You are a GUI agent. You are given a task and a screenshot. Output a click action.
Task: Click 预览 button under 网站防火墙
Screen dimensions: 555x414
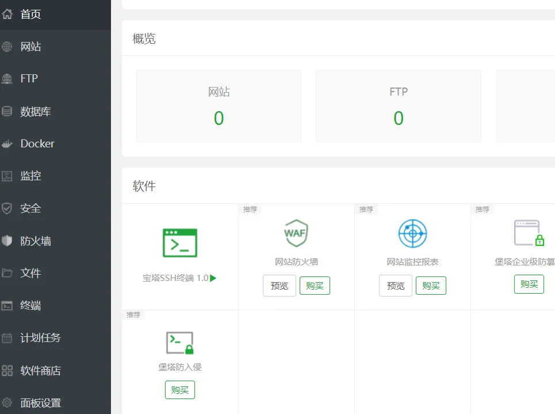[280, 286]
